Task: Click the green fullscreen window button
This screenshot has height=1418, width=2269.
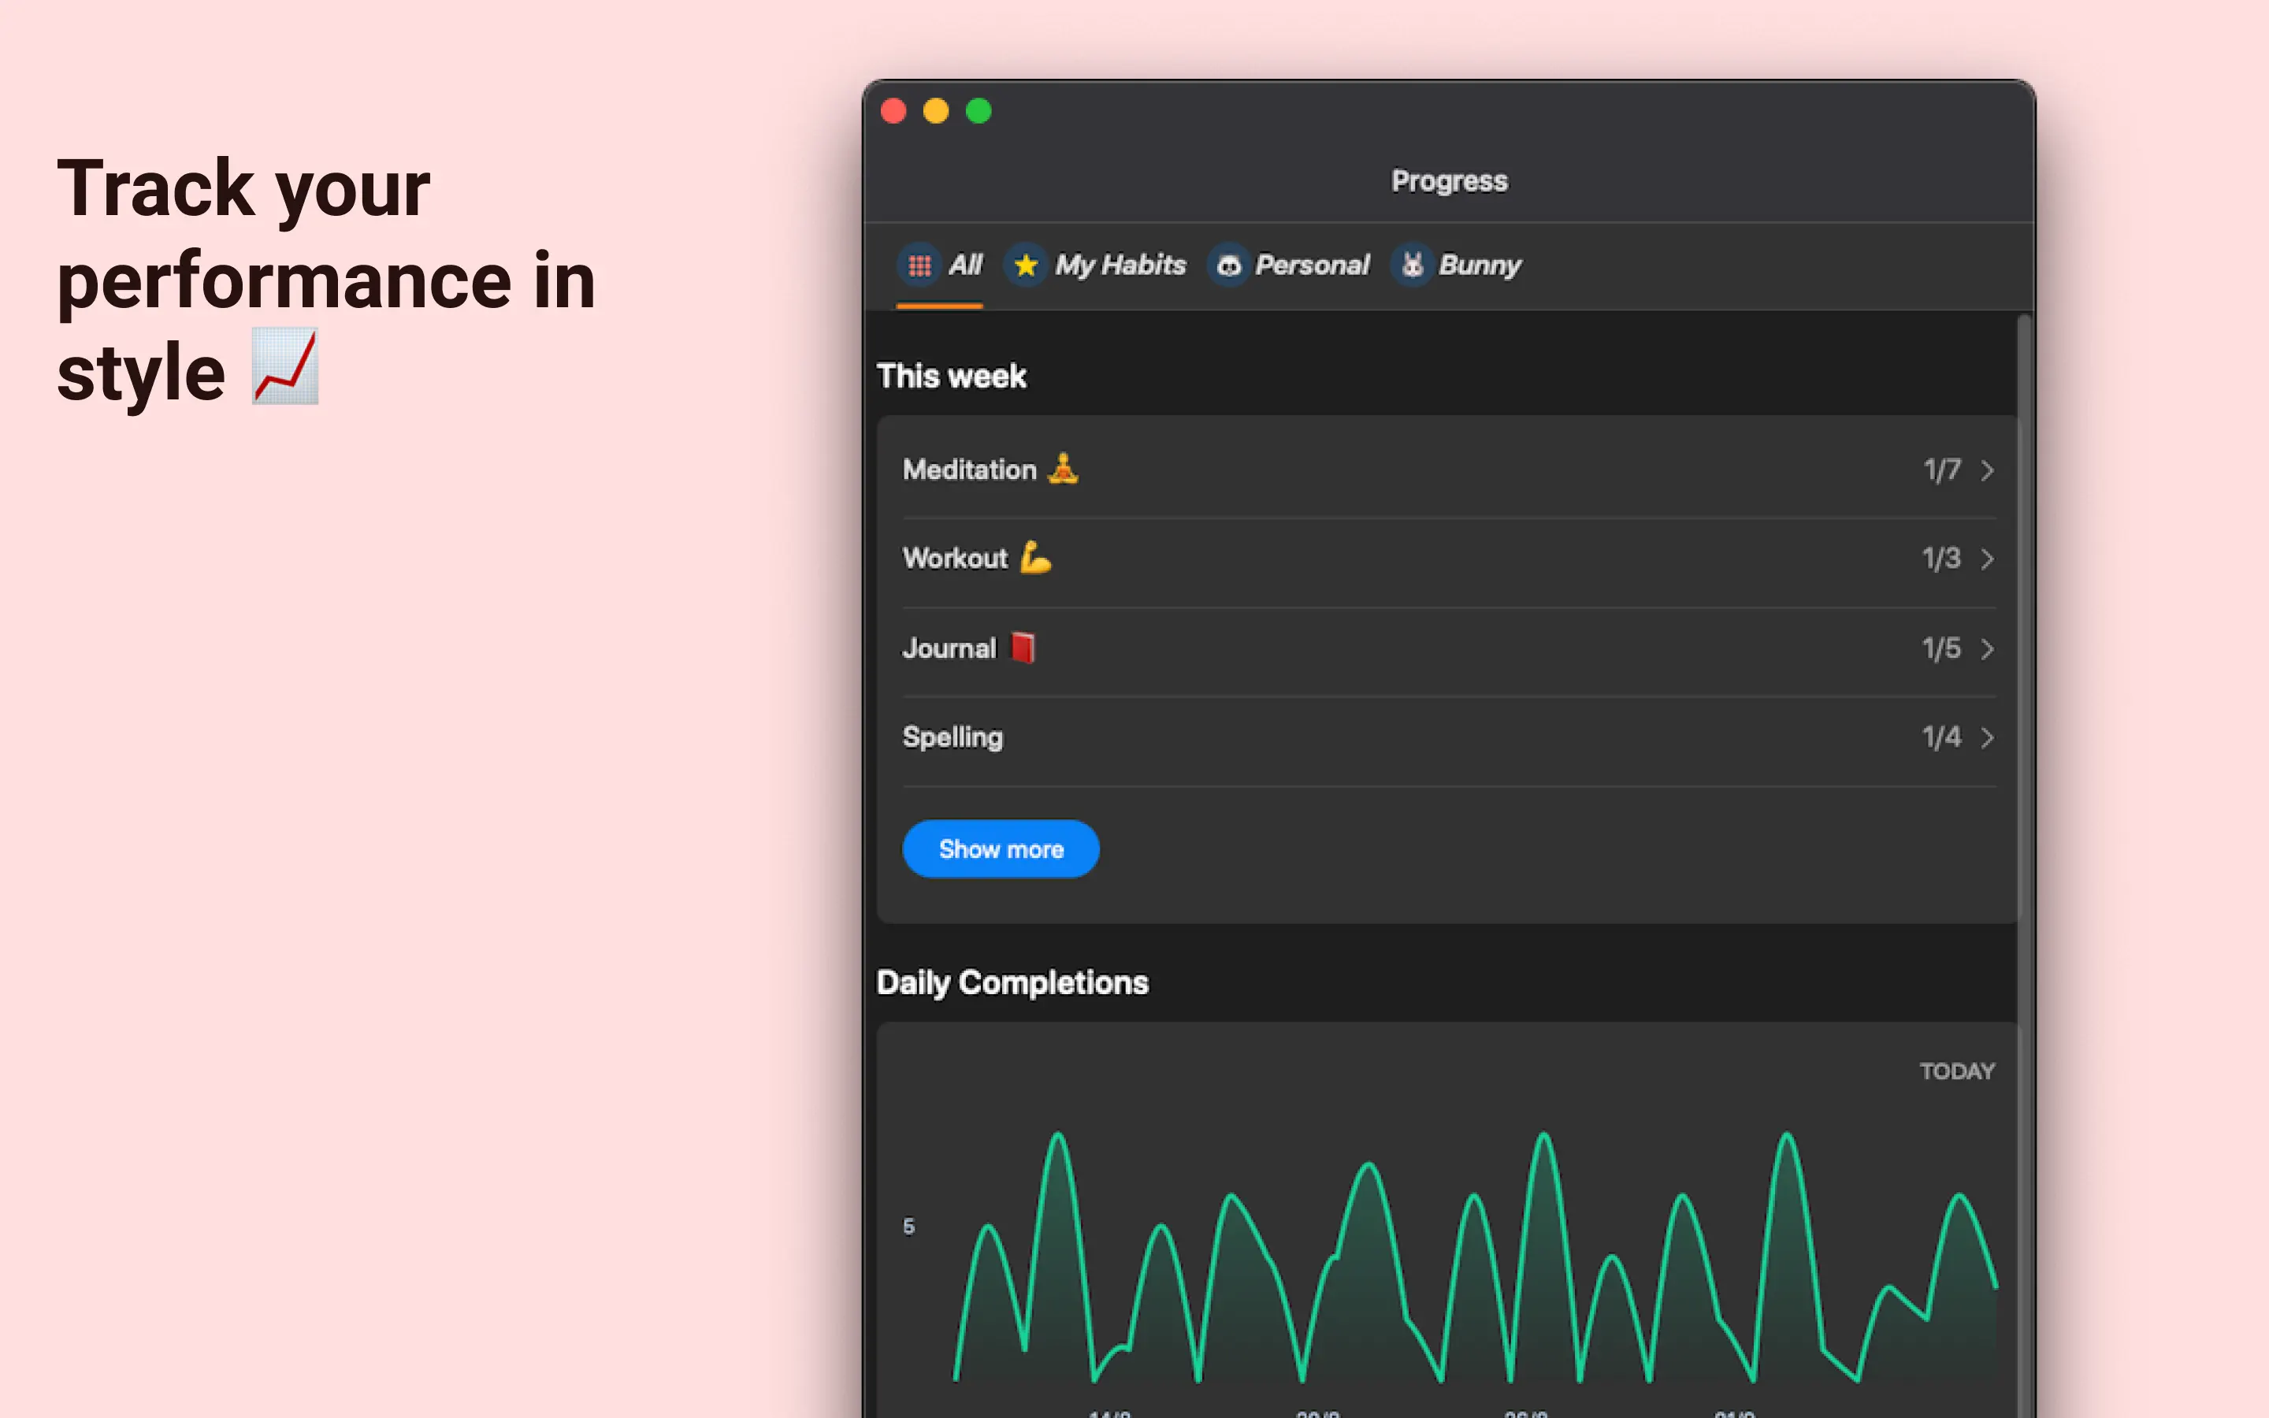Action: pos(978,112)
